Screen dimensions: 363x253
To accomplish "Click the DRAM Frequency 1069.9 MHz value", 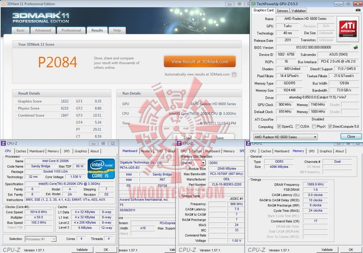I will click(315, 184).
